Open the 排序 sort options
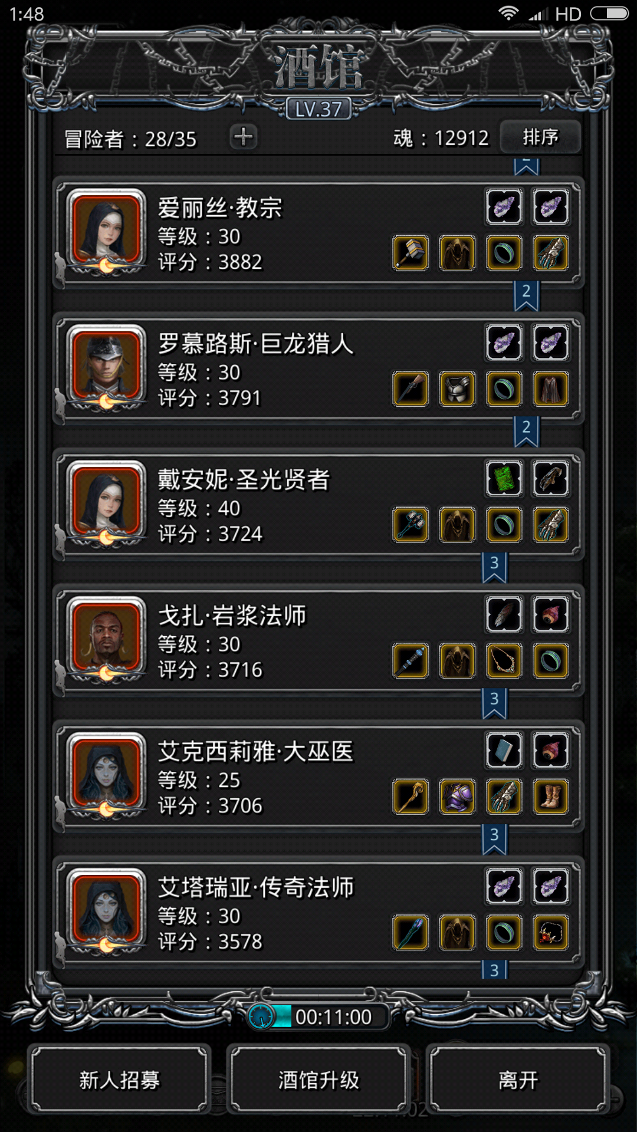637x1132 pixels. coord(540,137)
